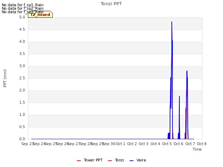Click the 'No data for f_sp1_Rain' message
This screenshot has height=167, width=223.
[x=23, y=5]
